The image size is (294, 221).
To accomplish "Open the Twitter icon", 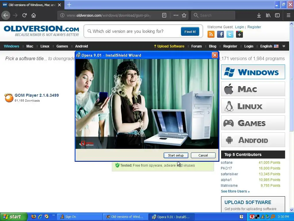I will (230, 35).
